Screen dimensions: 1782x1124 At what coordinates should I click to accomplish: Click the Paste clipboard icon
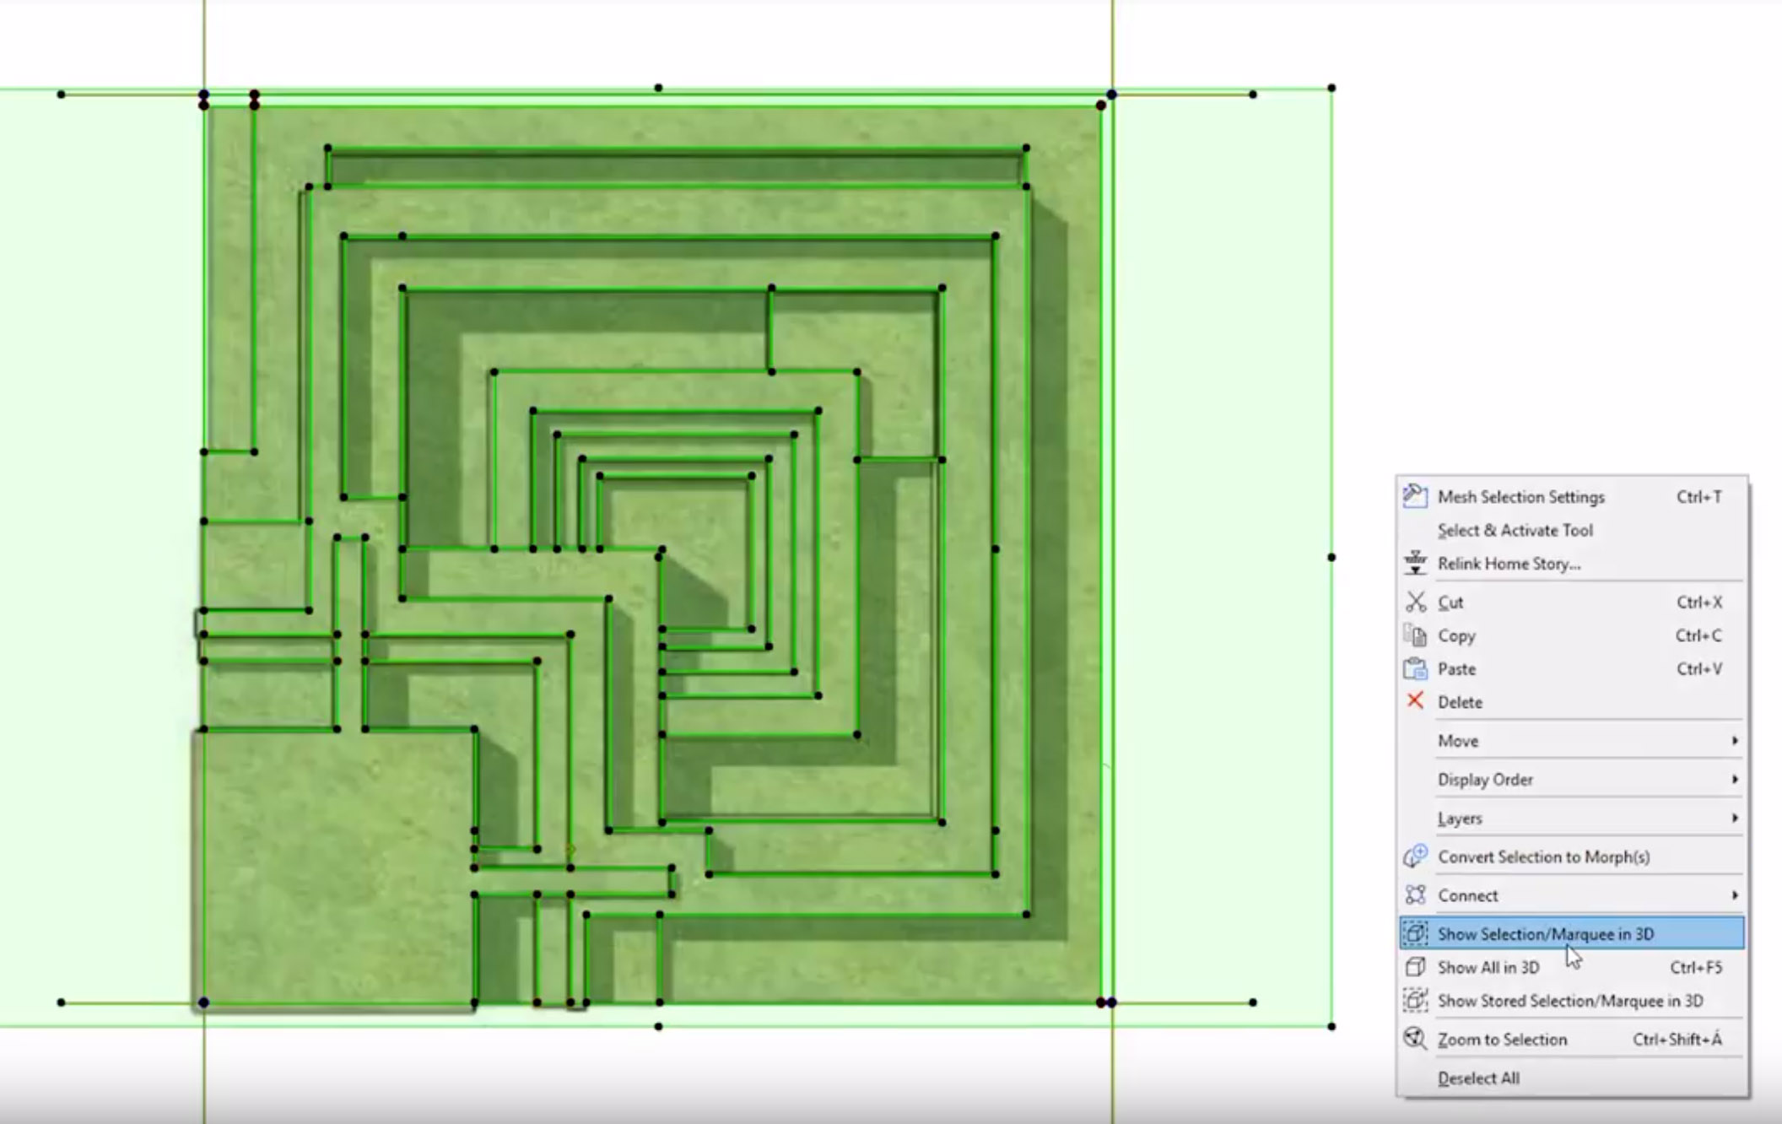1415,668
